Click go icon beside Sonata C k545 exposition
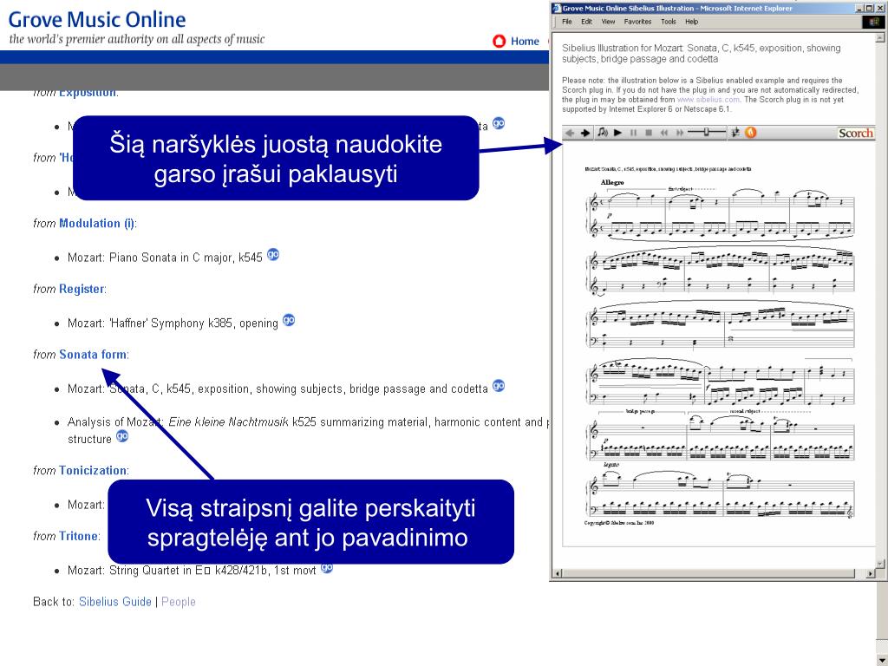888x666 pixels. 499,386
